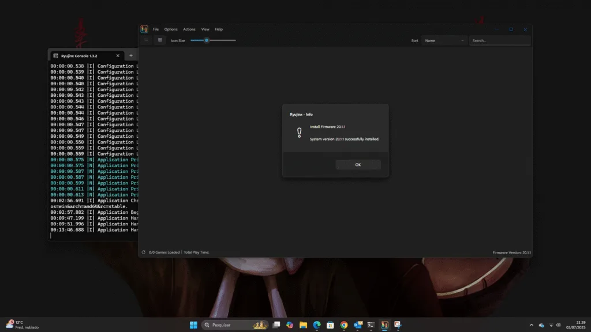The width and height of the screenshot is (591, 332).
Task: Open Wi-Fi network settings in tray
Action: tap(551, 325)
